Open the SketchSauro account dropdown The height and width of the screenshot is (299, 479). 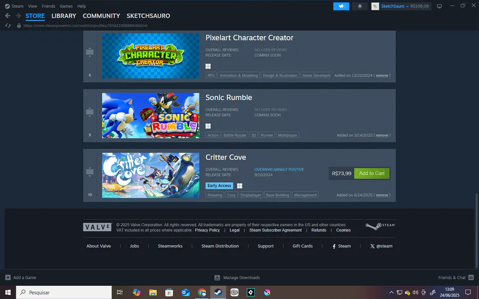(395, 6)
